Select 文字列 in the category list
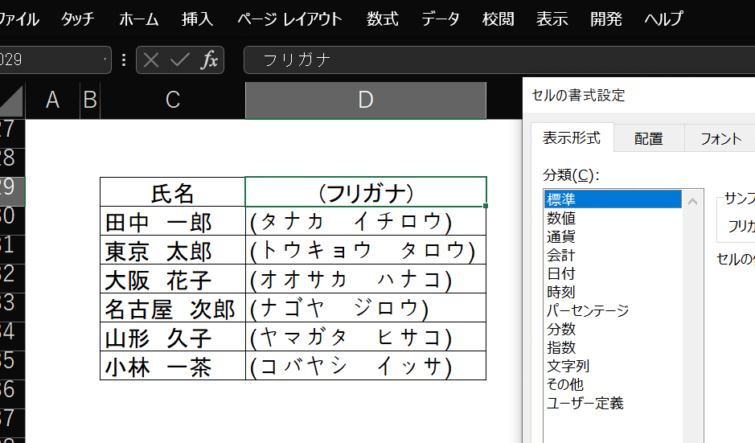The width and height of the screenshot is (755, 443). (x=613, y=366)
